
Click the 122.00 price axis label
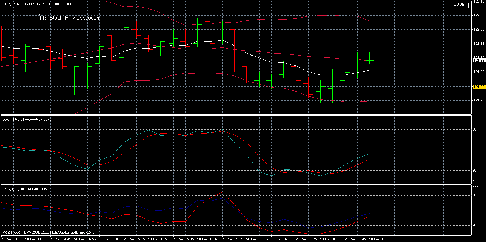point(479,29)
